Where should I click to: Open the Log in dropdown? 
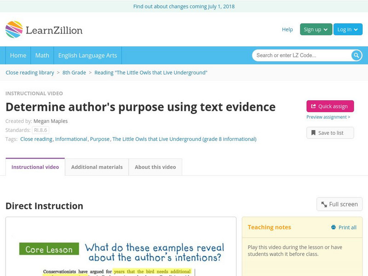click(348, 29)
